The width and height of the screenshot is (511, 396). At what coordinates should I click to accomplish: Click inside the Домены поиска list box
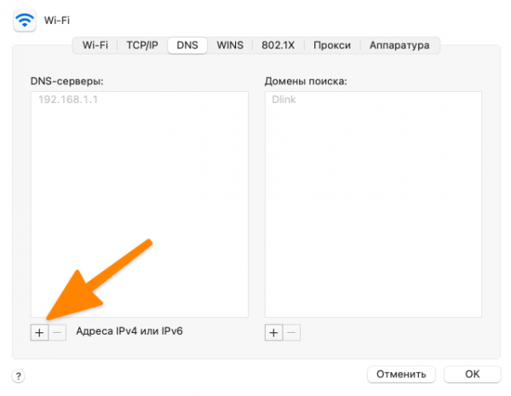[x=373, y=204]
